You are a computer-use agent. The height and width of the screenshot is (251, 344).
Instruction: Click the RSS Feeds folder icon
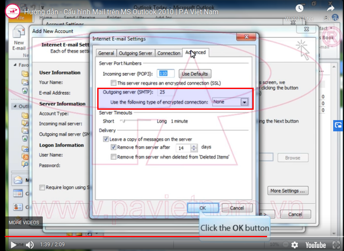coord(25,157)
